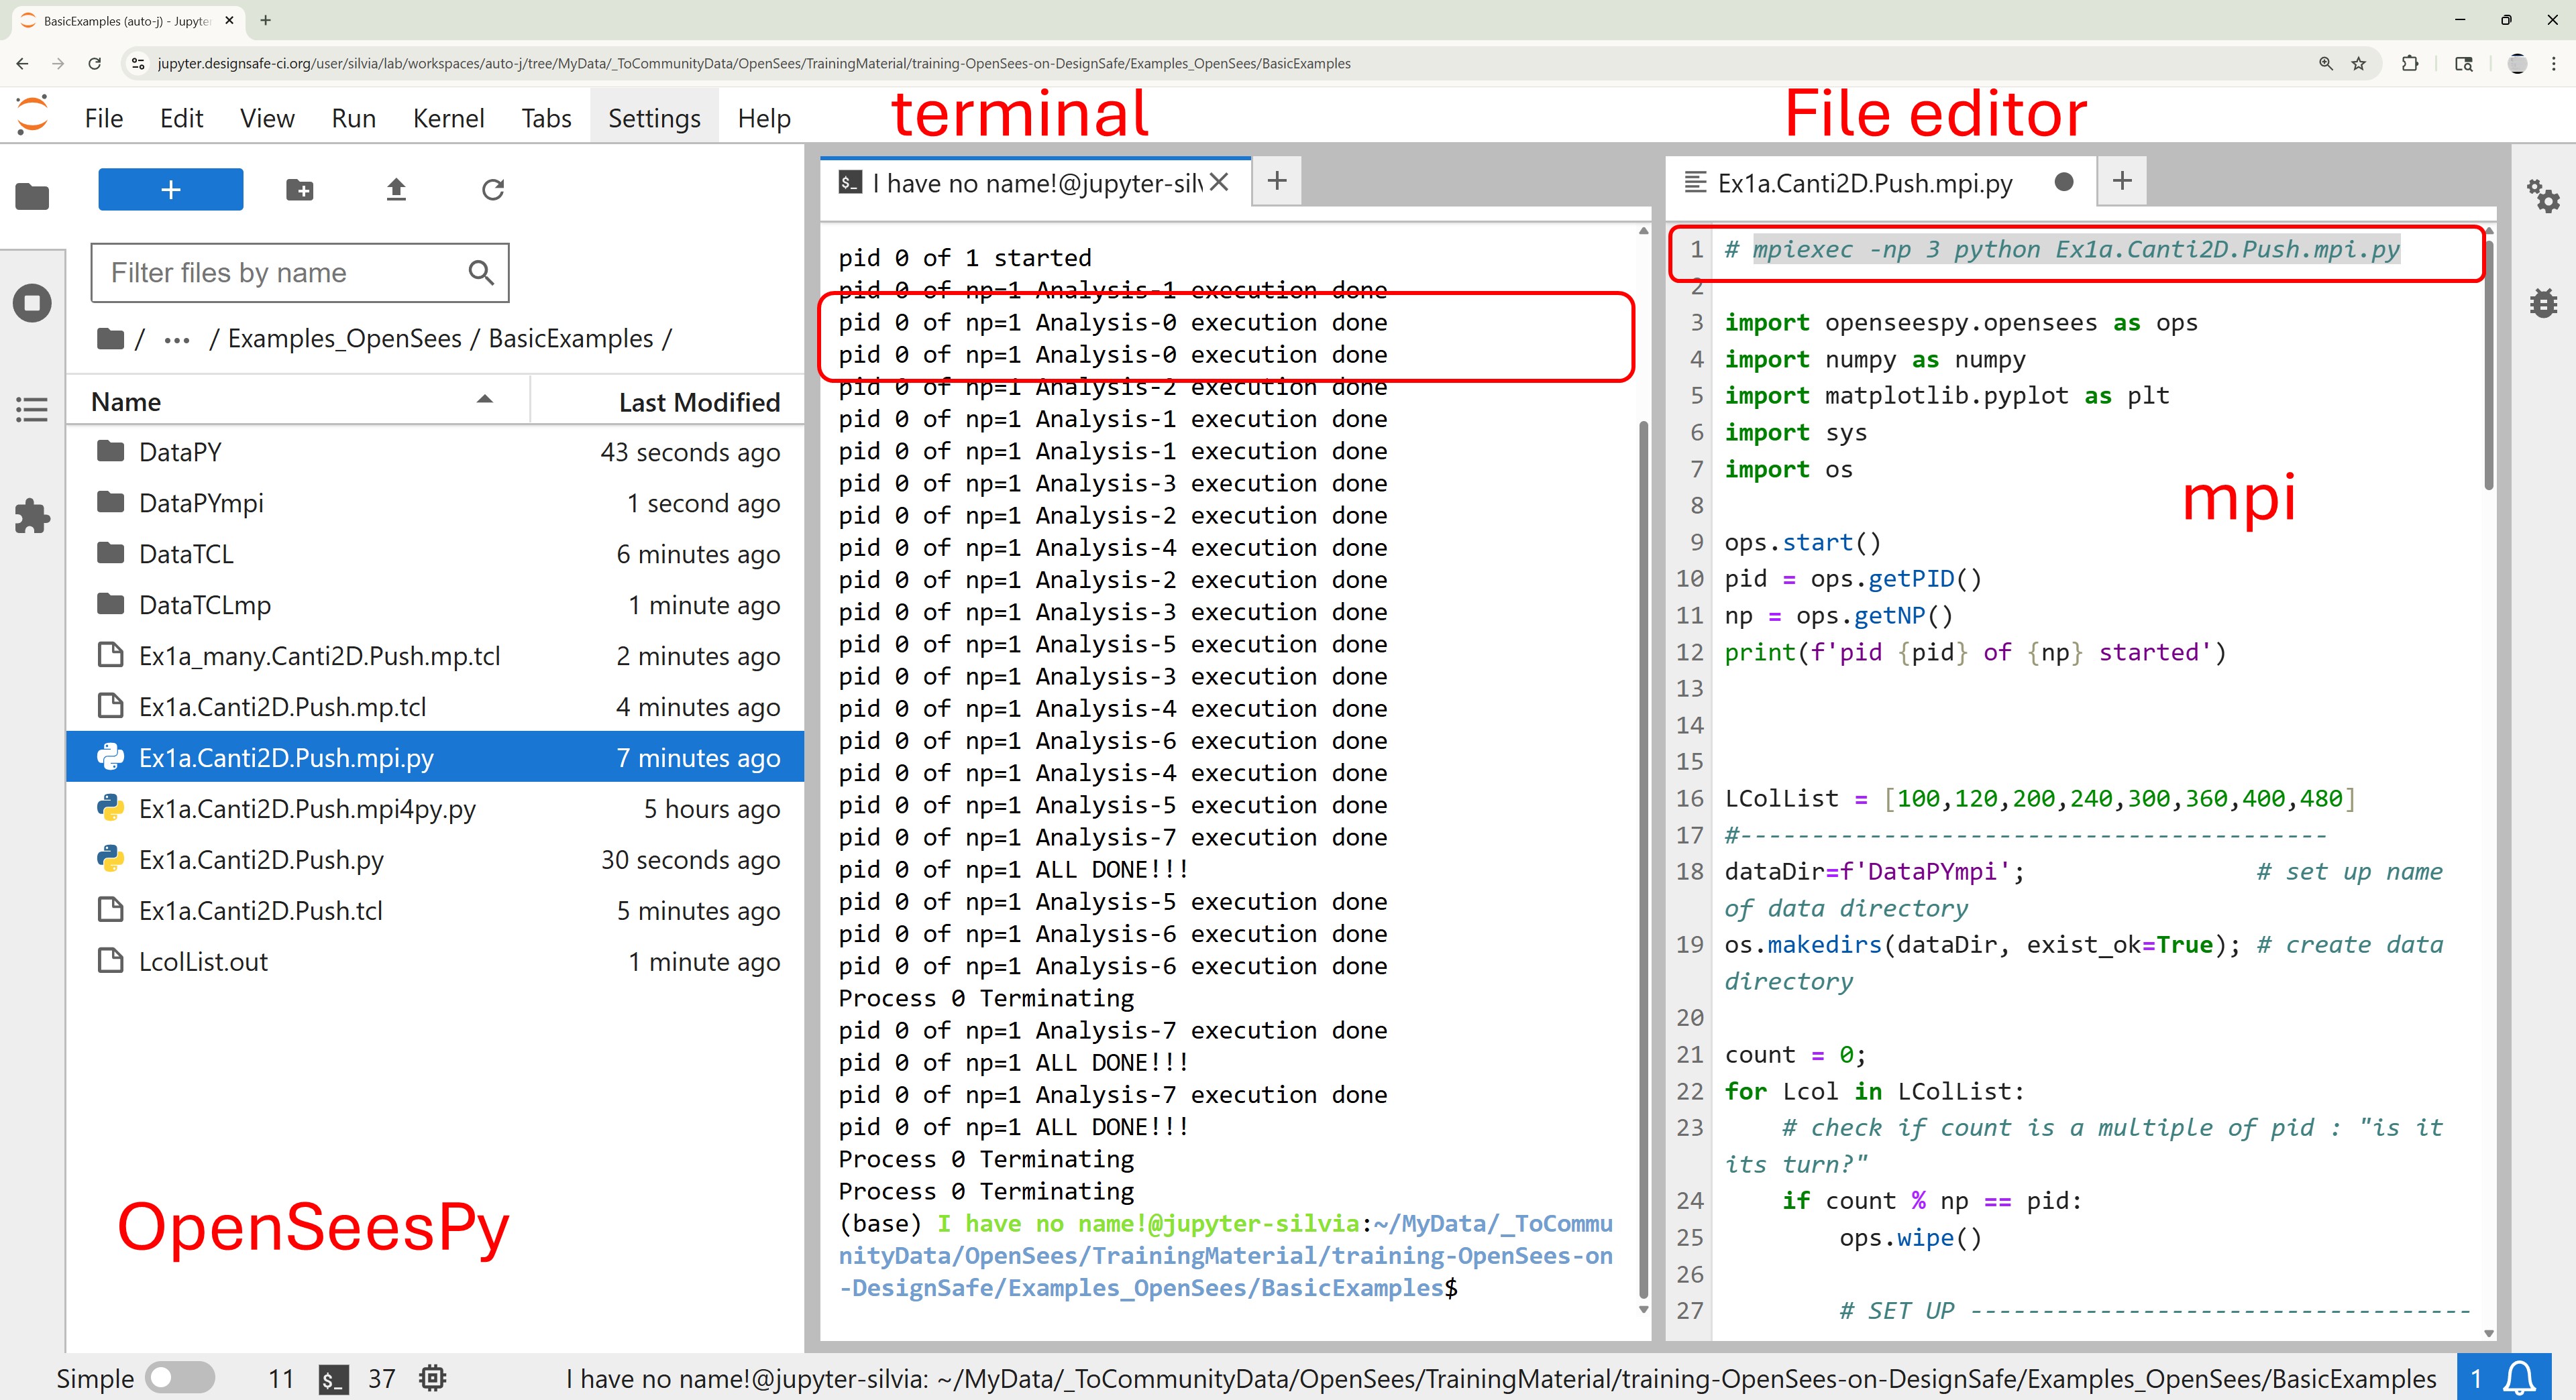
Task: Open Running Terminals and Kernels sidebar
Action: pyautogui.click(x=32, y=303)
